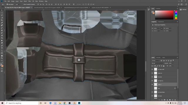The image size is (188, 105).
Task: Select the Crop tool
Action: click(x=2, y=20)
